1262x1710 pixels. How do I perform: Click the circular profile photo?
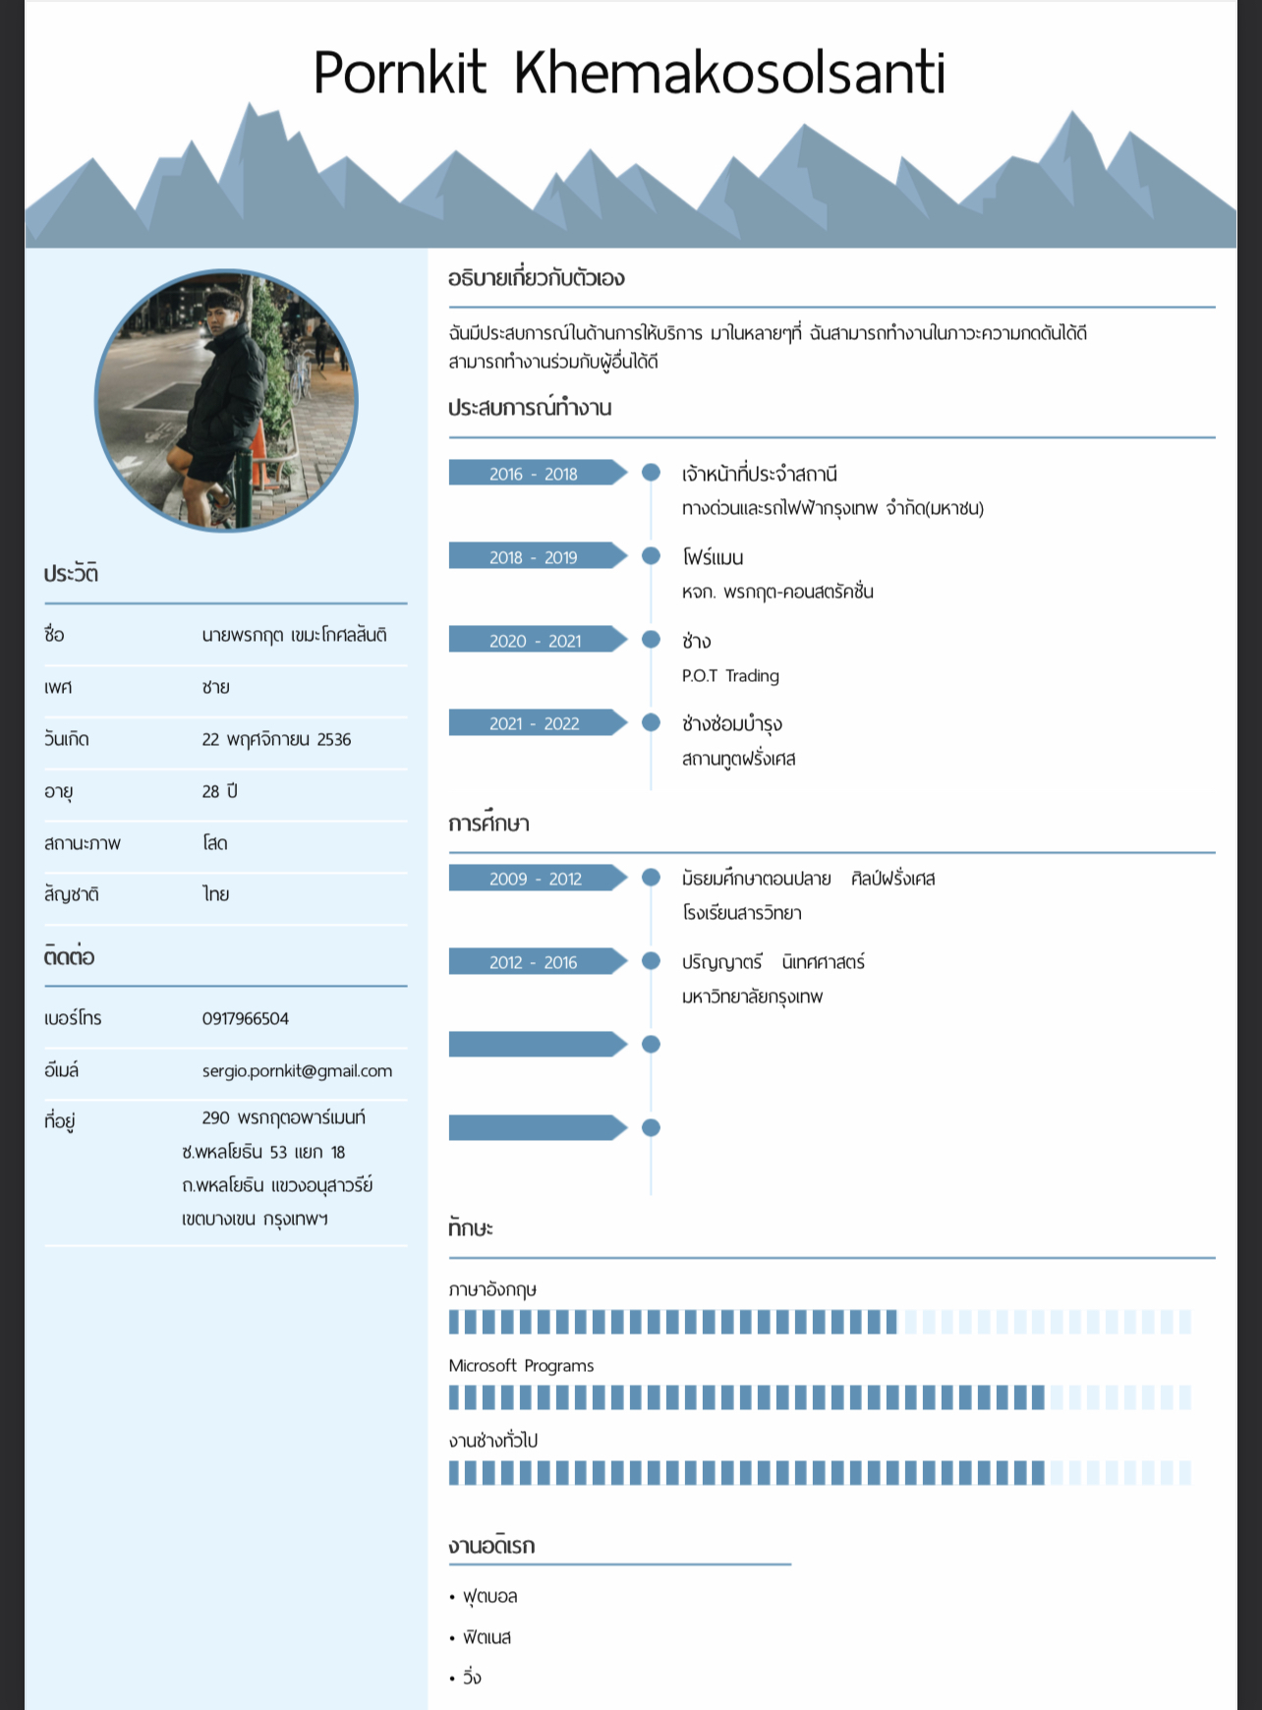coord(226,401)
